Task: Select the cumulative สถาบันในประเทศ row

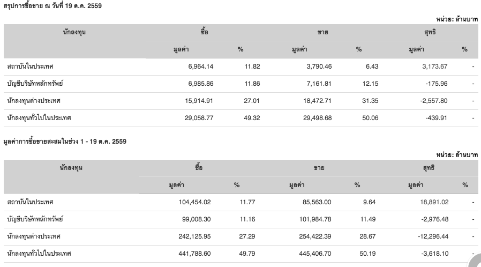Action: (241, 202)
